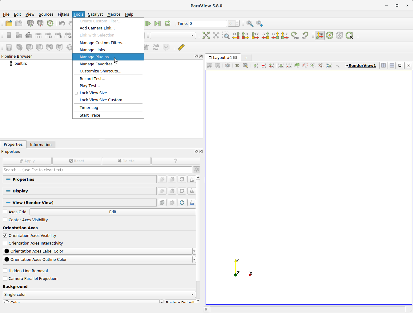Click the Delete button
This screenshot has width=413, height=313.
(126, 161)
